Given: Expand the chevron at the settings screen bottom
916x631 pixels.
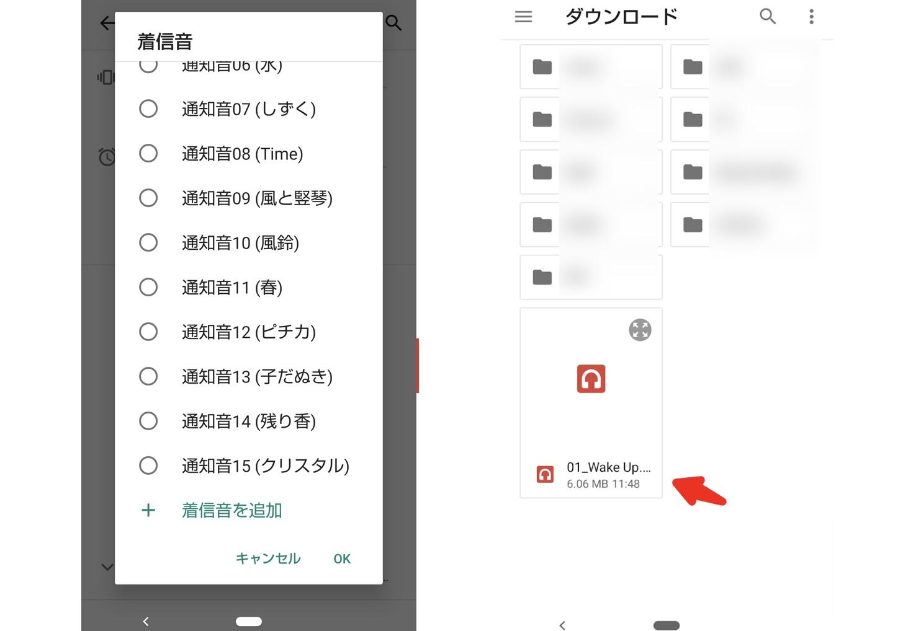Looking at the screenshot, I should [x=107, y=567].
